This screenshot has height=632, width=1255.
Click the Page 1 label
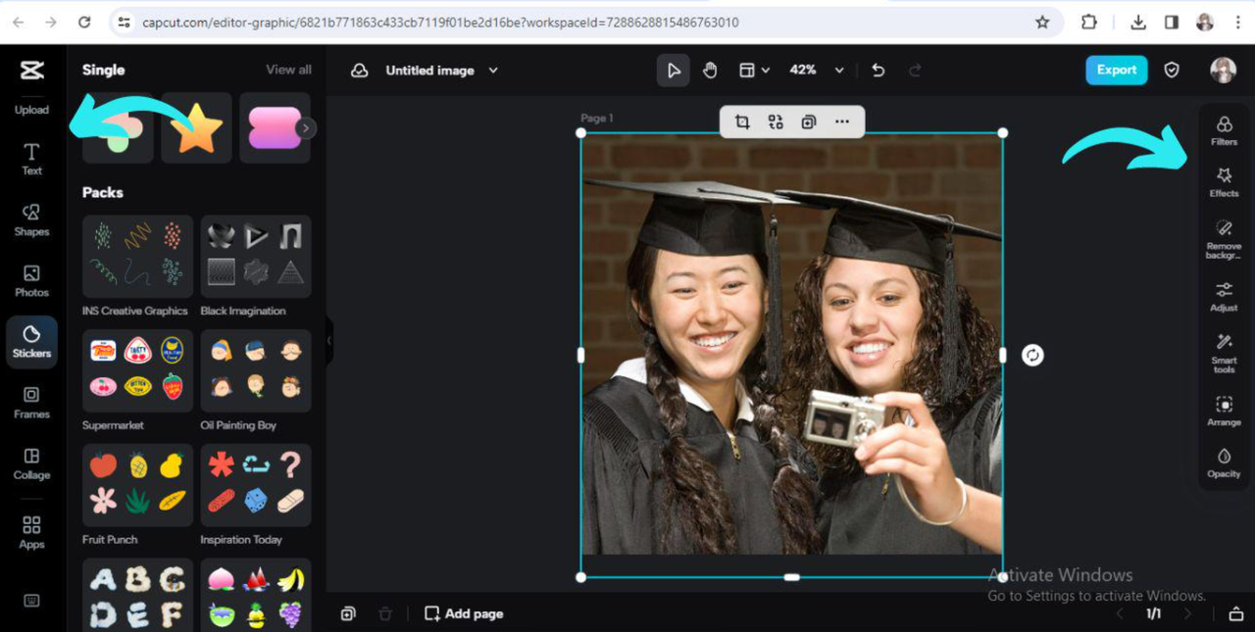[x=596, y=119]
